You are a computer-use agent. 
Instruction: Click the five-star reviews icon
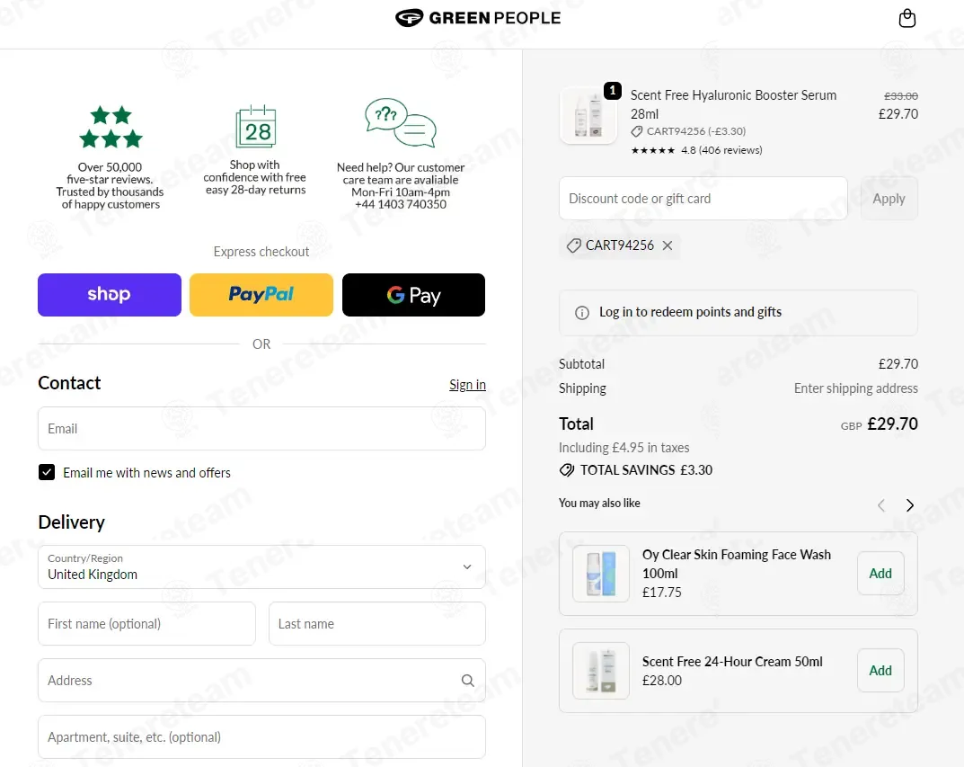(111, 127)
